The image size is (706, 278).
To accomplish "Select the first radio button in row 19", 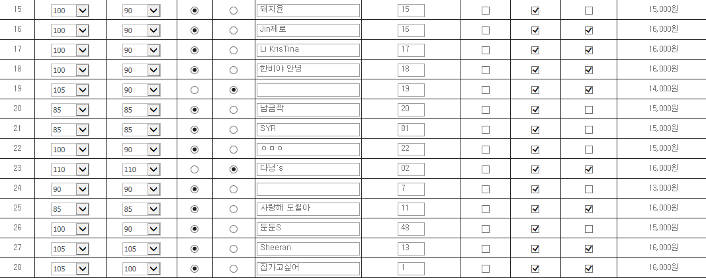I will click(194, 90).
